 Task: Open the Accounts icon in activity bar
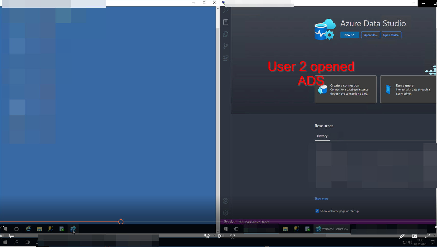226,201
